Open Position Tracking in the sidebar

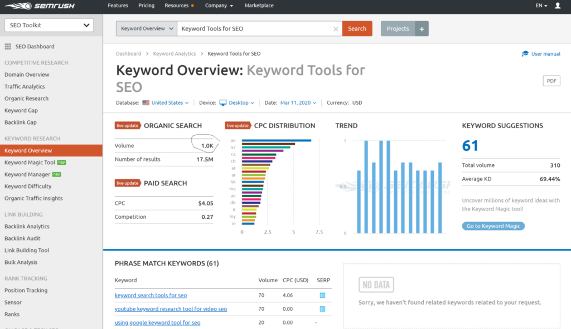(26, 291)
